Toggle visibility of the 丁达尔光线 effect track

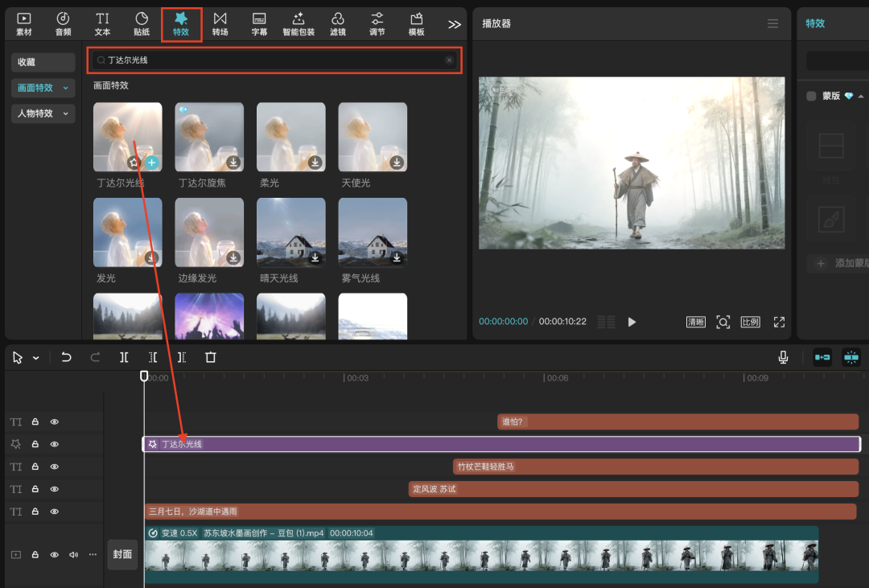(55, 444)
